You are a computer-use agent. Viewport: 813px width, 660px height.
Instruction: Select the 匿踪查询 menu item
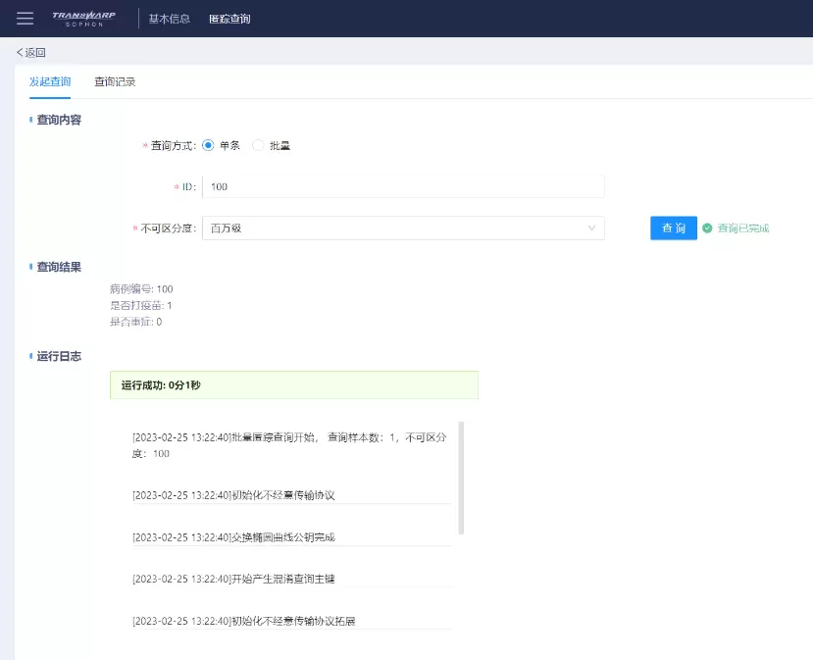pos(229,19)
